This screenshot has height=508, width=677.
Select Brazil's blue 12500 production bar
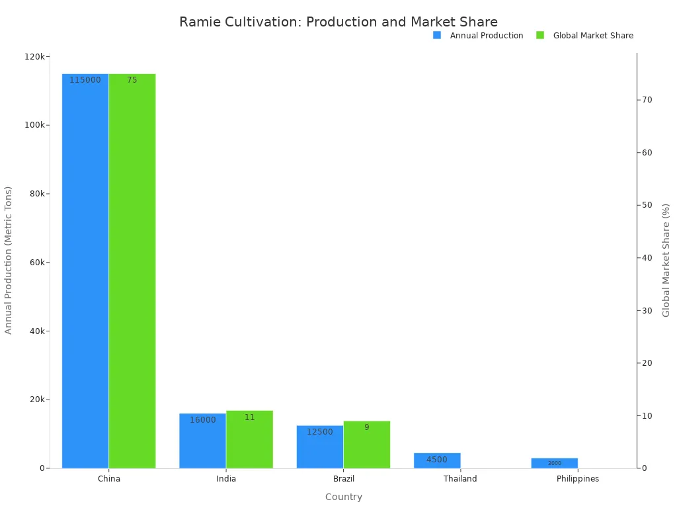tap(320, 447)
